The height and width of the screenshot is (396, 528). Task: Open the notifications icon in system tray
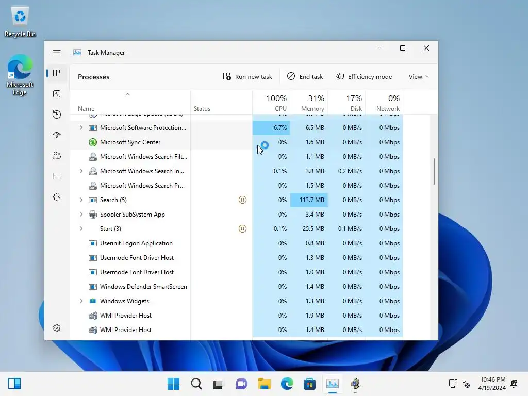pyautogui.click(x=514, y=384)
